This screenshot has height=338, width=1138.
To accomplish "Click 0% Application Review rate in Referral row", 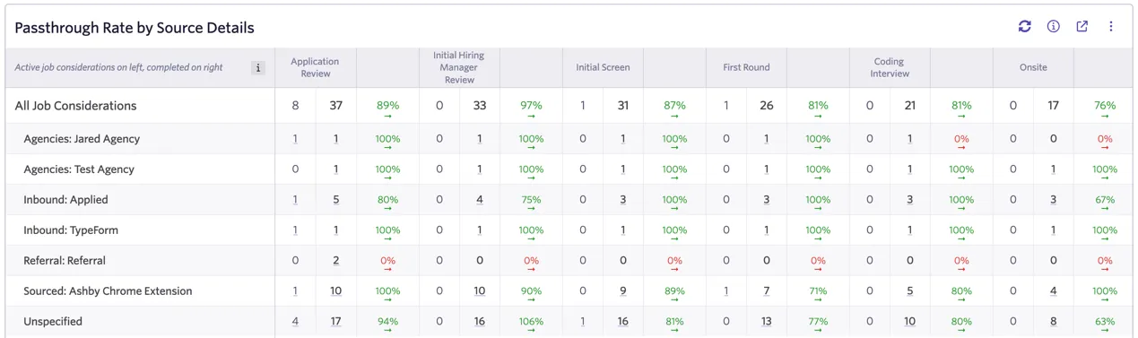I will 387,261.
